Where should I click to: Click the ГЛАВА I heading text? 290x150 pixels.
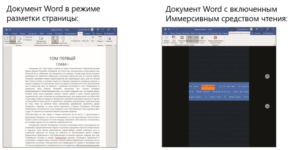coord(62,64)
